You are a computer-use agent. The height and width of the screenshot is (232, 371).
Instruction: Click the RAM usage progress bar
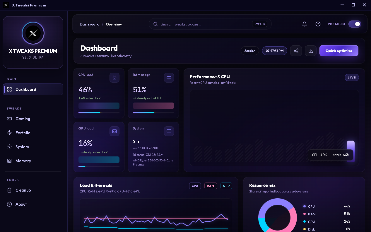pos(153,112)
